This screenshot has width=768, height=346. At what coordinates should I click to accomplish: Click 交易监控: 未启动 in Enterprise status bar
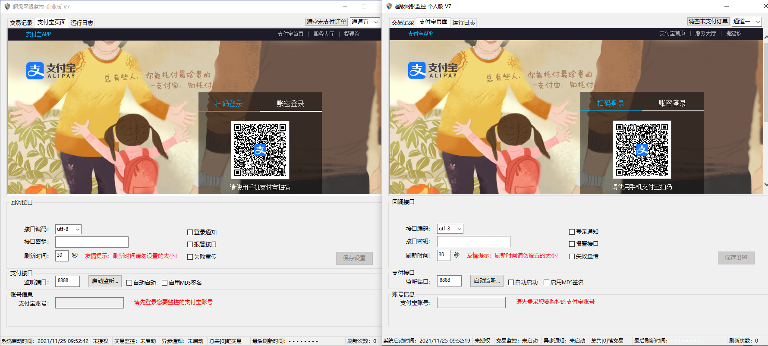pyautogui.click(x=135, y=341)
